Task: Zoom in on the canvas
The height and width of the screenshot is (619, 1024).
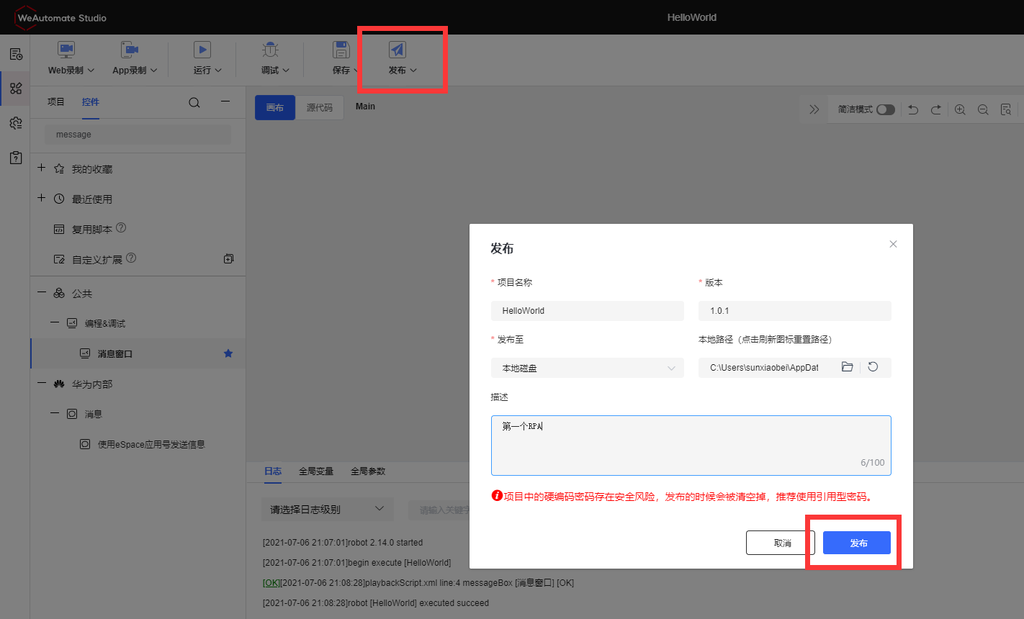Action: pyautogui.click(x=960, y=109)
